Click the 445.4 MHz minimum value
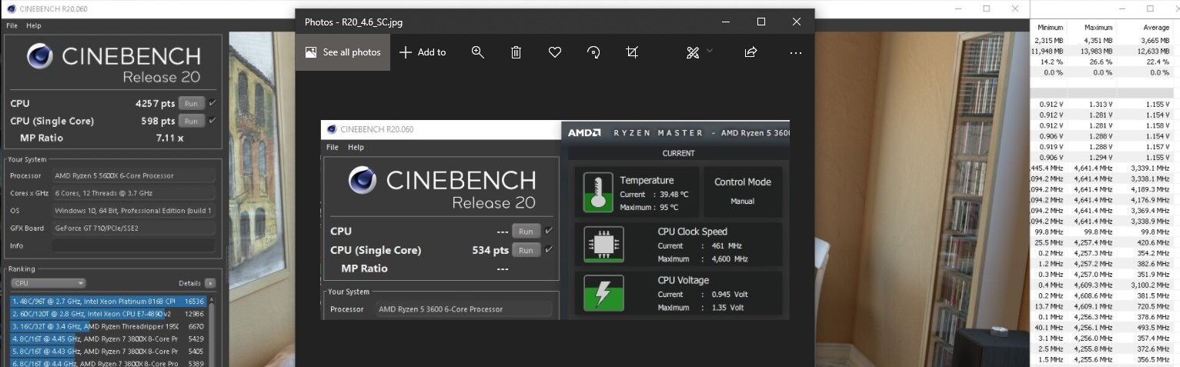The height and width of the screenshot is (367, 1180). (1048, 168)
